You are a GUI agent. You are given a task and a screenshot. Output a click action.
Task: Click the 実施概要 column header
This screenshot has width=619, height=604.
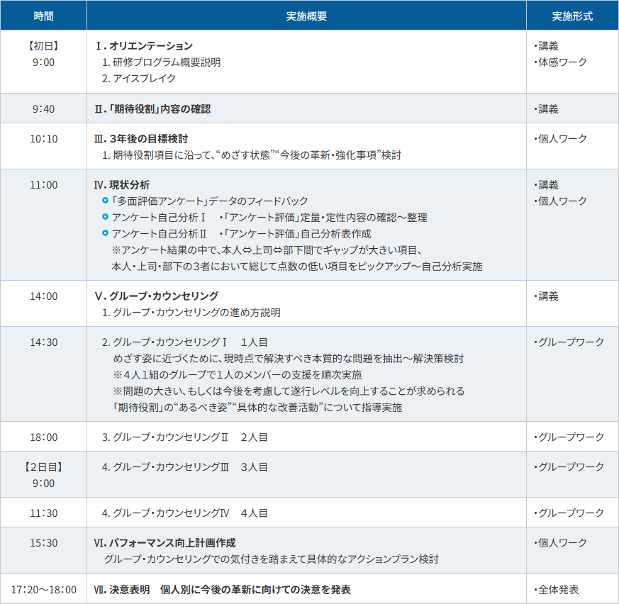coord(306,16)
